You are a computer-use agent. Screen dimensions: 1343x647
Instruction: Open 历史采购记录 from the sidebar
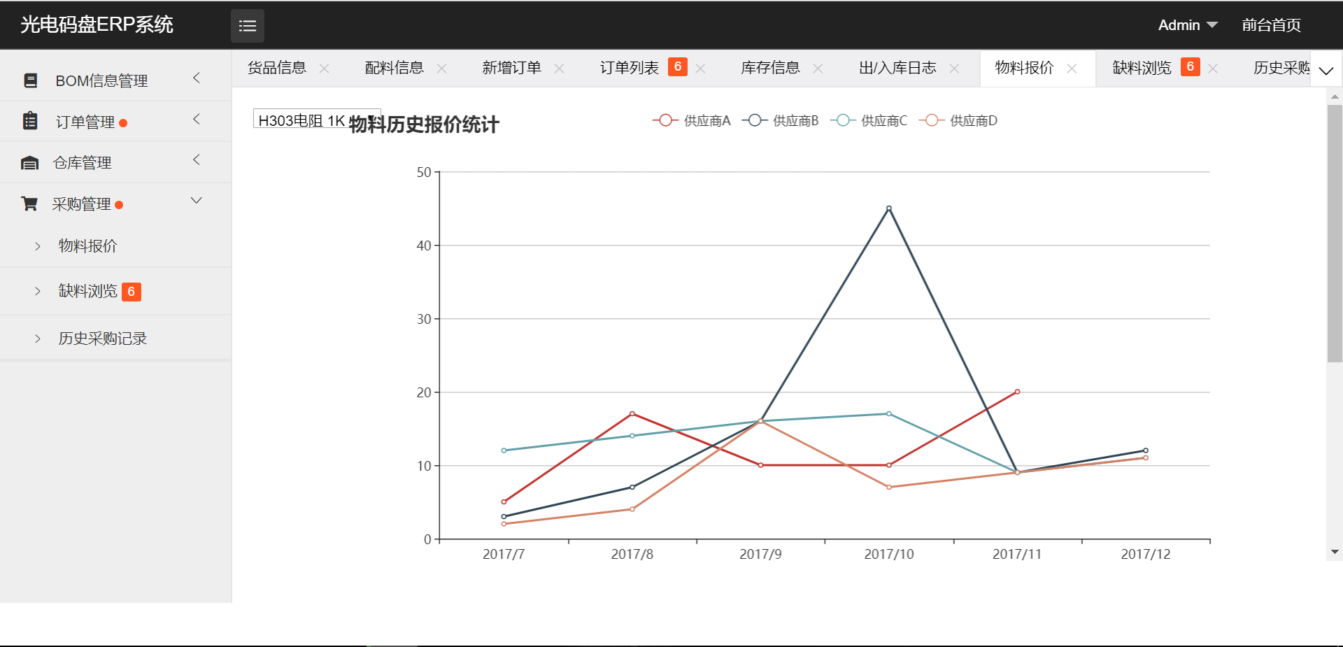pyautogui.click(x=103, y=338)
